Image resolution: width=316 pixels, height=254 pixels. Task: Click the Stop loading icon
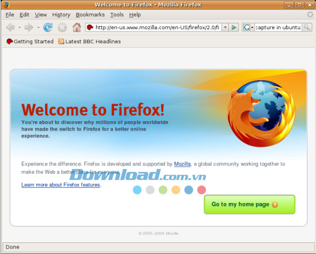62,28
